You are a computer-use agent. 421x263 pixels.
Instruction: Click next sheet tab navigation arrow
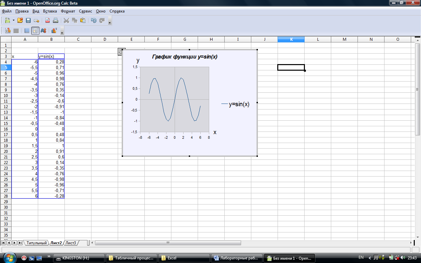tap(14, 243)
